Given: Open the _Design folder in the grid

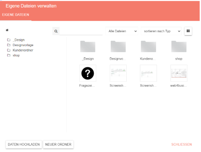Looking at the screenshot, I should tap(88, 47).
